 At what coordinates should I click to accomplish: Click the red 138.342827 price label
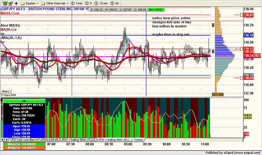(x=252, y=55)
